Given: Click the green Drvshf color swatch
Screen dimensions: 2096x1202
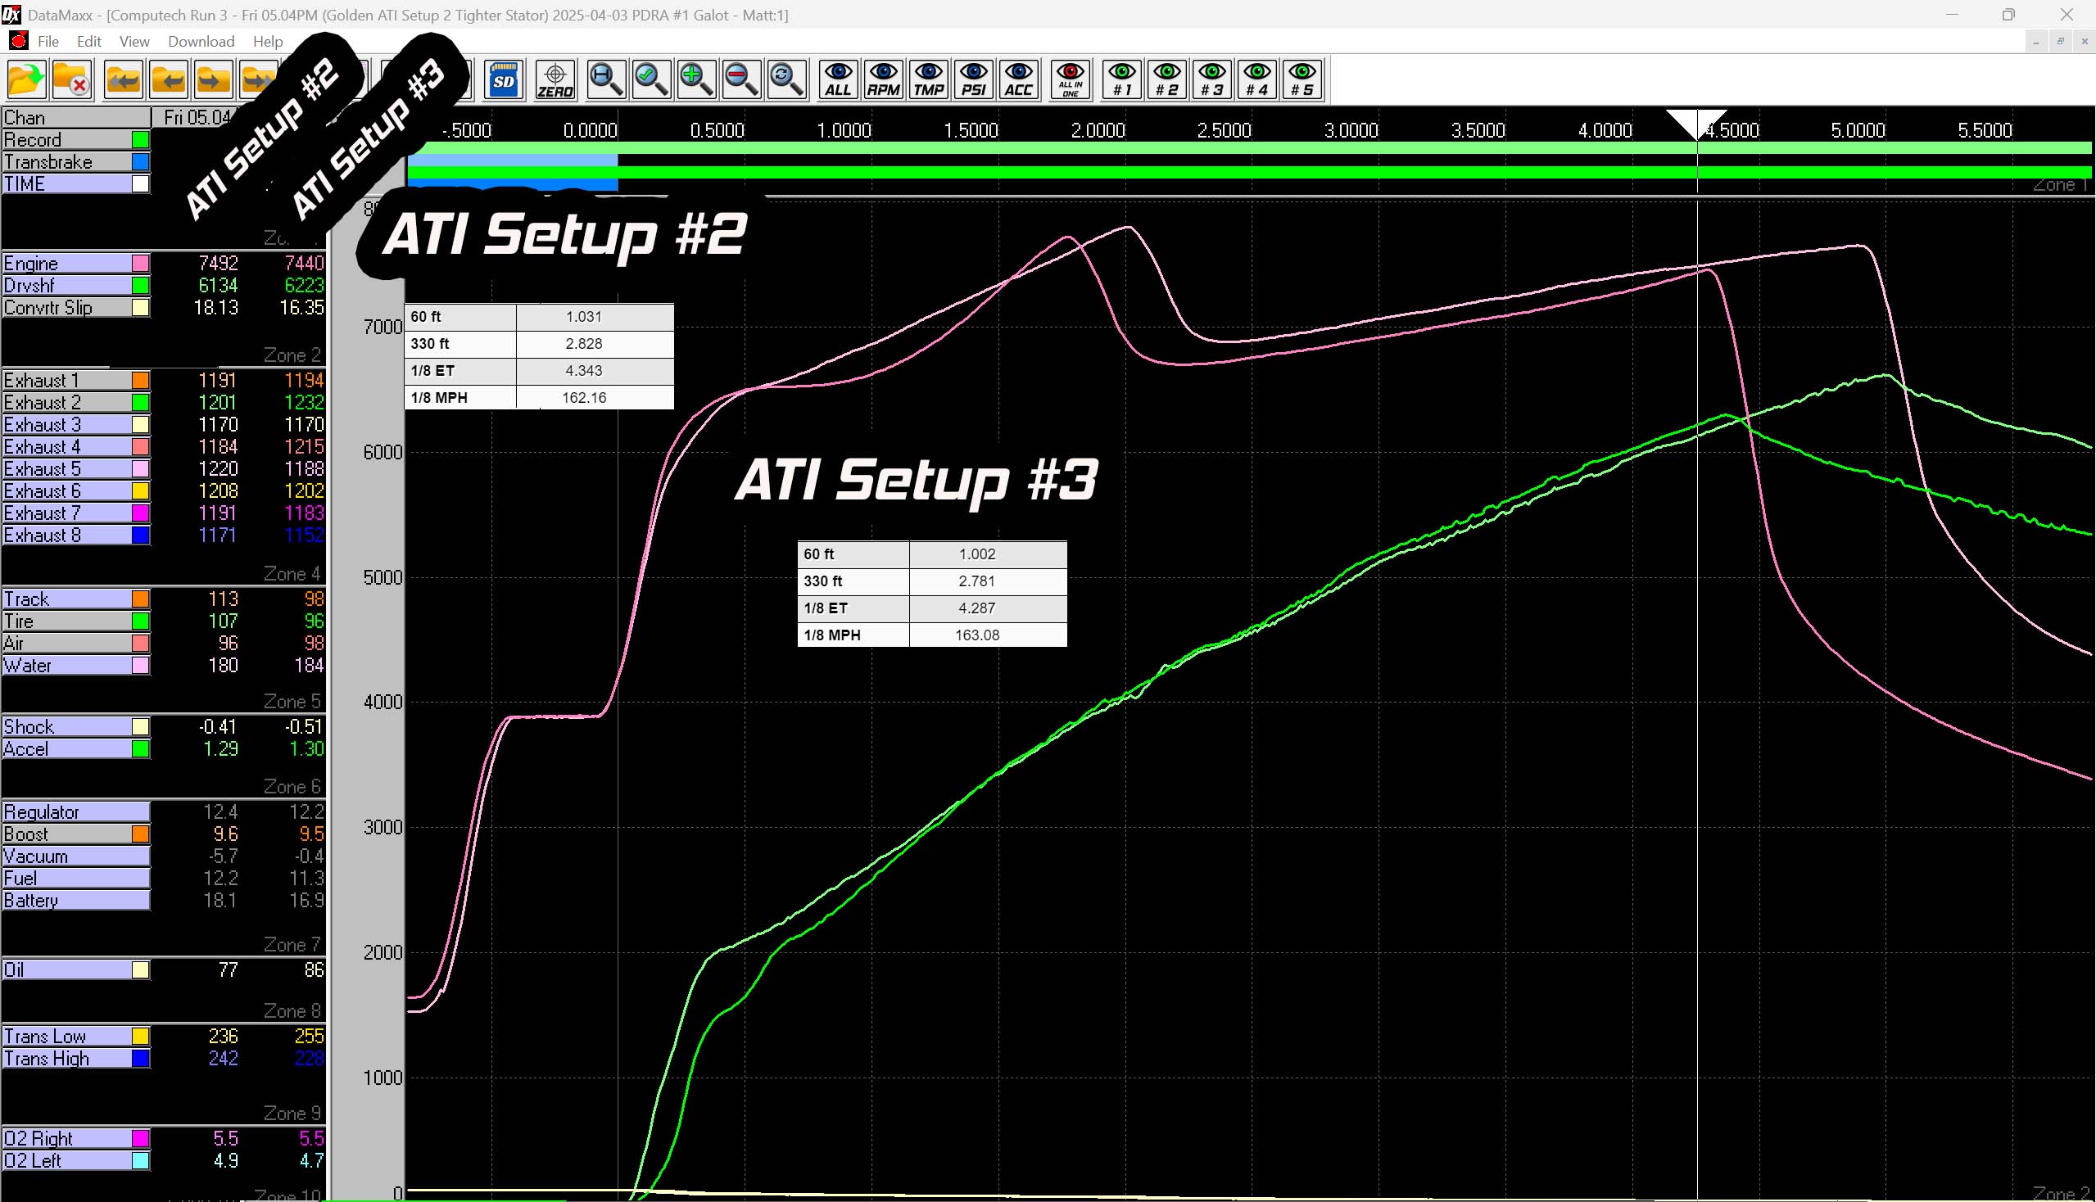Looking at the screenshot, I should (141, 286).
